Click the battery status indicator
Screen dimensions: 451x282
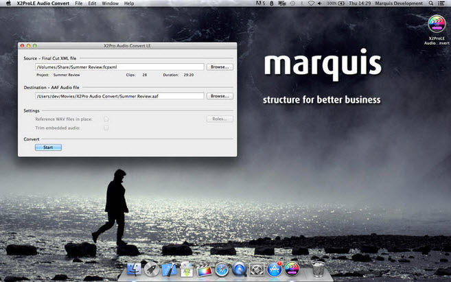pos(336,3)
